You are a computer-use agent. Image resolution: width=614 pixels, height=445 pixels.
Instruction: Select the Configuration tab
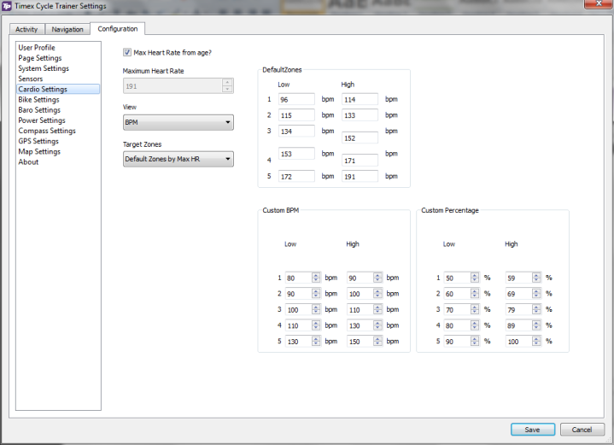coord(118,28)
